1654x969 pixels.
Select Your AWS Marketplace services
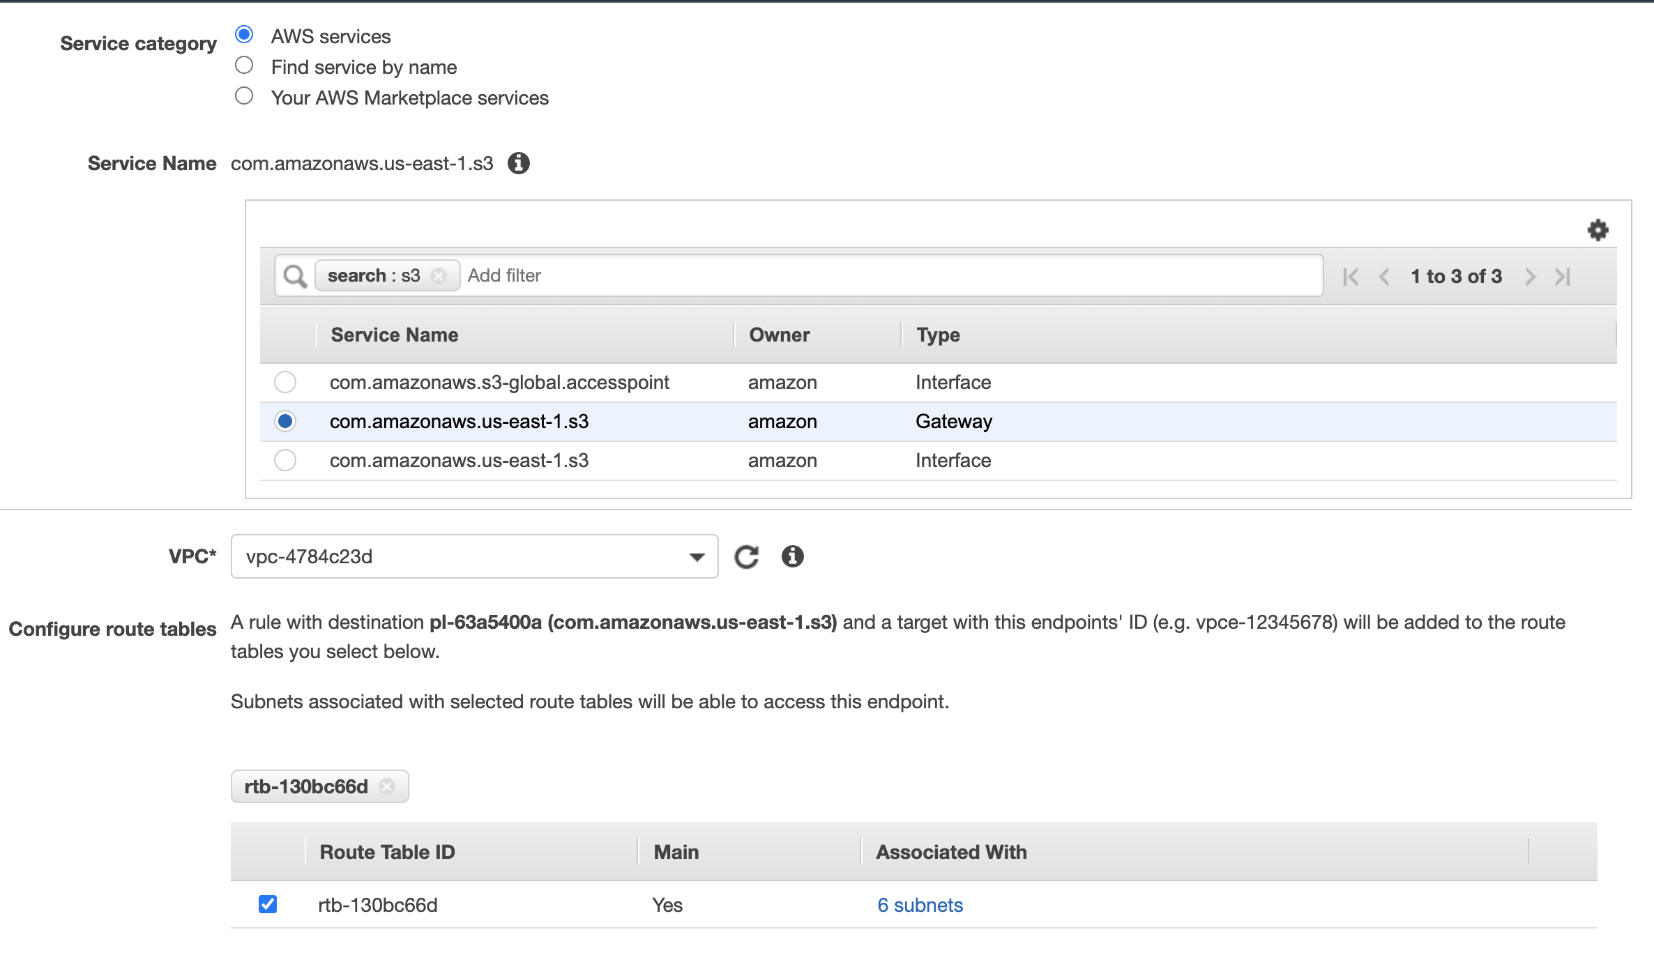244,95
